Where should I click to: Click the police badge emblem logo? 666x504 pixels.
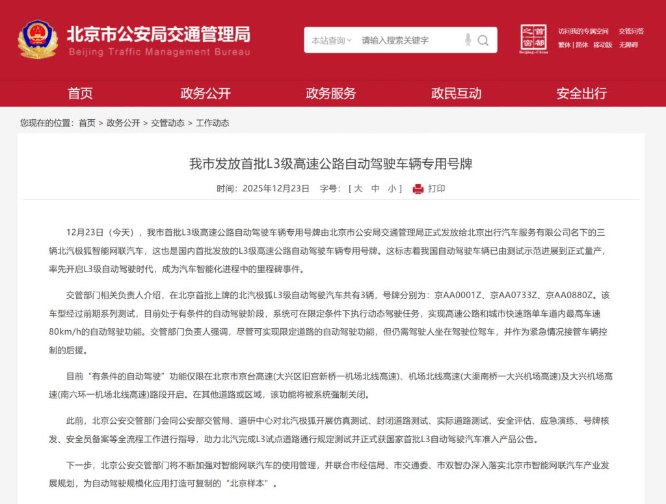[38, 40]
